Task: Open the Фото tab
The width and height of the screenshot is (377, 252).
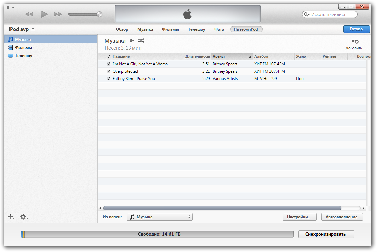Action: [x=219, y=29]
